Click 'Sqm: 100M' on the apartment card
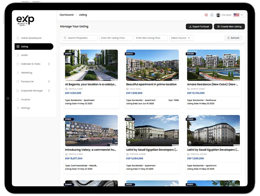Image resolution: width=260 pixels, height=196 pixels. point(174,100)
